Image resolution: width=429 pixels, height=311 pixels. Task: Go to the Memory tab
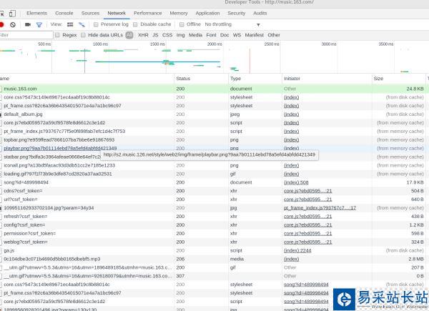coord(179,13)
